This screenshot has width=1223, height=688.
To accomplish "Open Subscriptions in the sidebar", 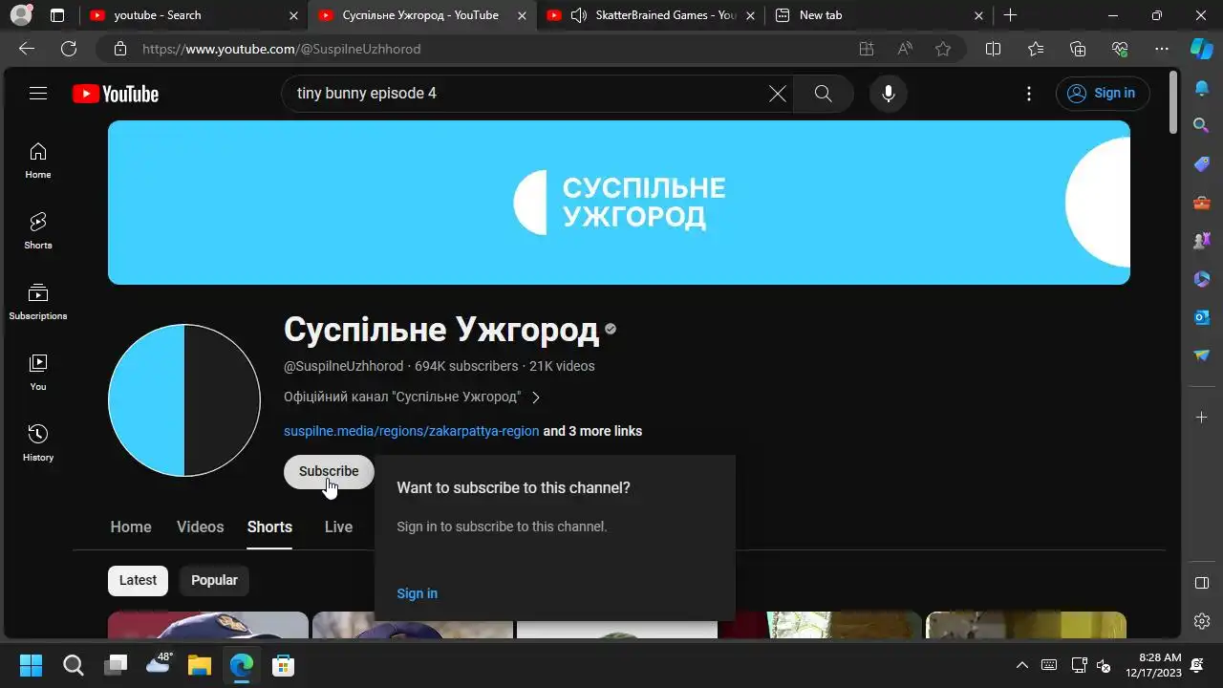I will pyautogui.click(x=38, y=302).
